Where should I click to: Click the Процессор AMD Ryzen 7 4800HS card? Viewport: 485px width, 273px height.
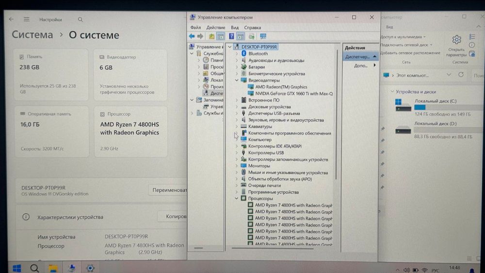(x=131, y=131)
